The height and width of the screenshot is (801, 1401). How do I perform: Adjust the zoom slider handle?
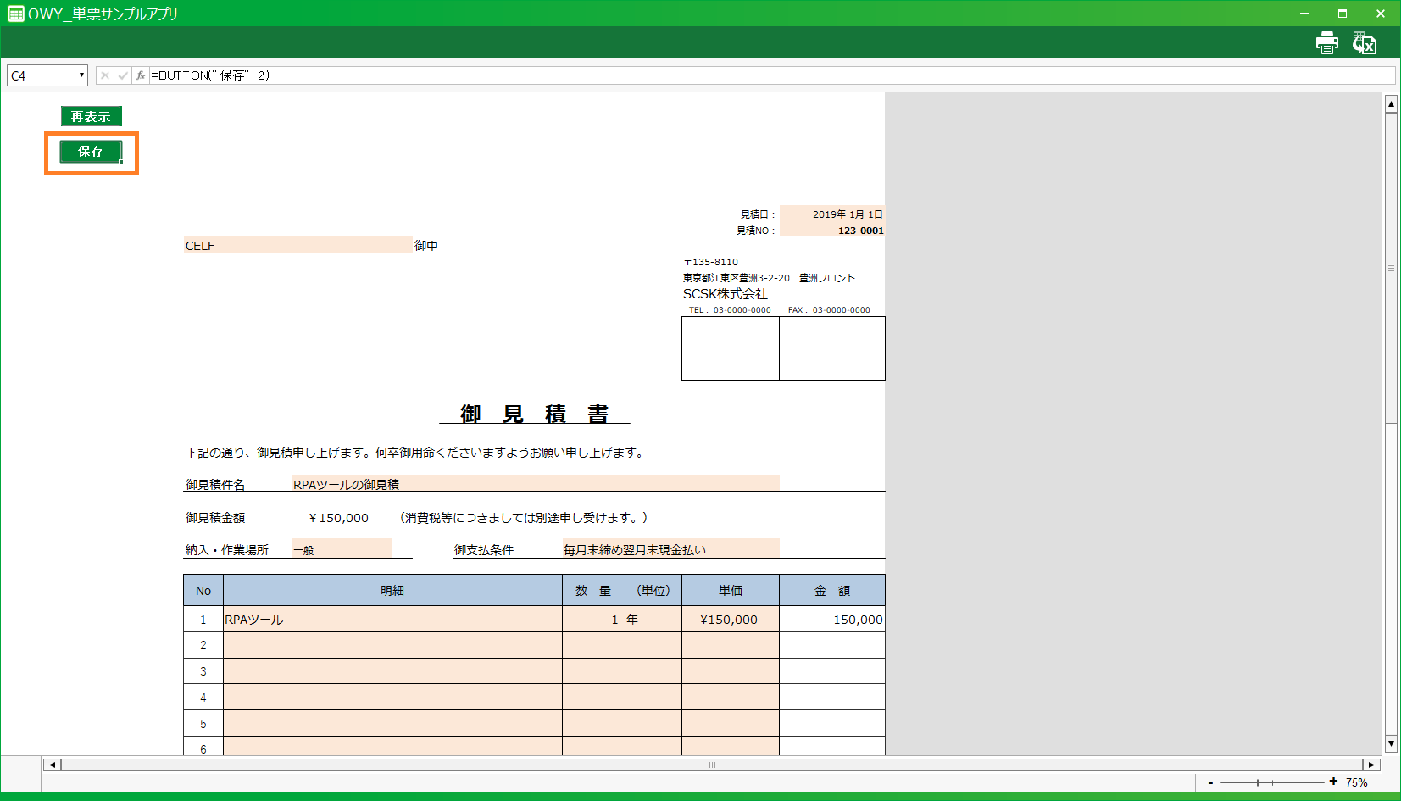(x=1258, y=782)
